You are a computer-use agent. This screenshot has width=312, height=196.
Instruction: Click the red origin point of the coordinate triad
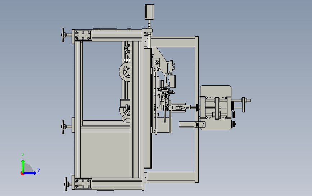(x=22, y=174)
